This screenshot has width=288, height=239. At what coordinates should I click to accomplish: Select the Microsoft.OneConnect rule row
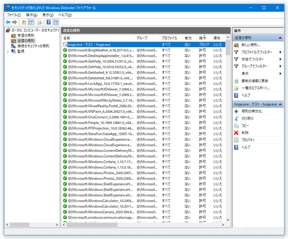pyautogui.click(x=144, y=117)
